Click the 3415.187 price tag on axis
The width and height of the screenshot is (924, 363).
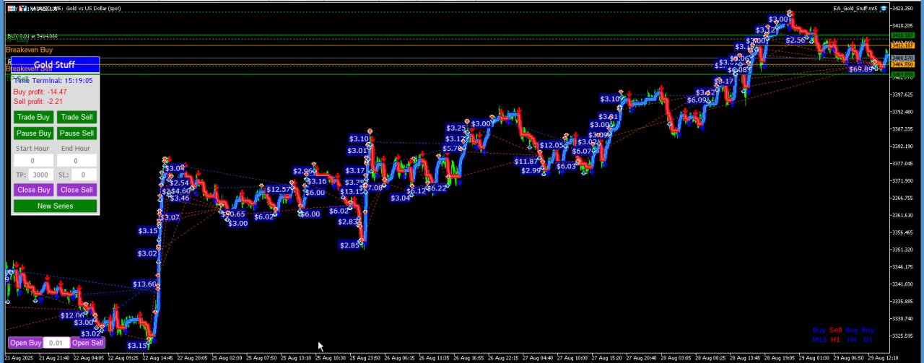[x=903, y=35]
